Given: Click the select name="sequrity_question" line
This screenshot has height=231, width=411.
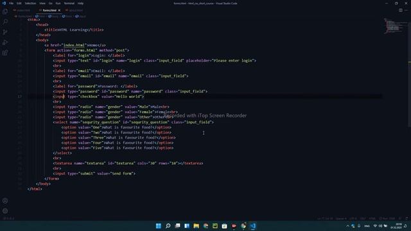Looking at the screenshot, I should point(133,123).
